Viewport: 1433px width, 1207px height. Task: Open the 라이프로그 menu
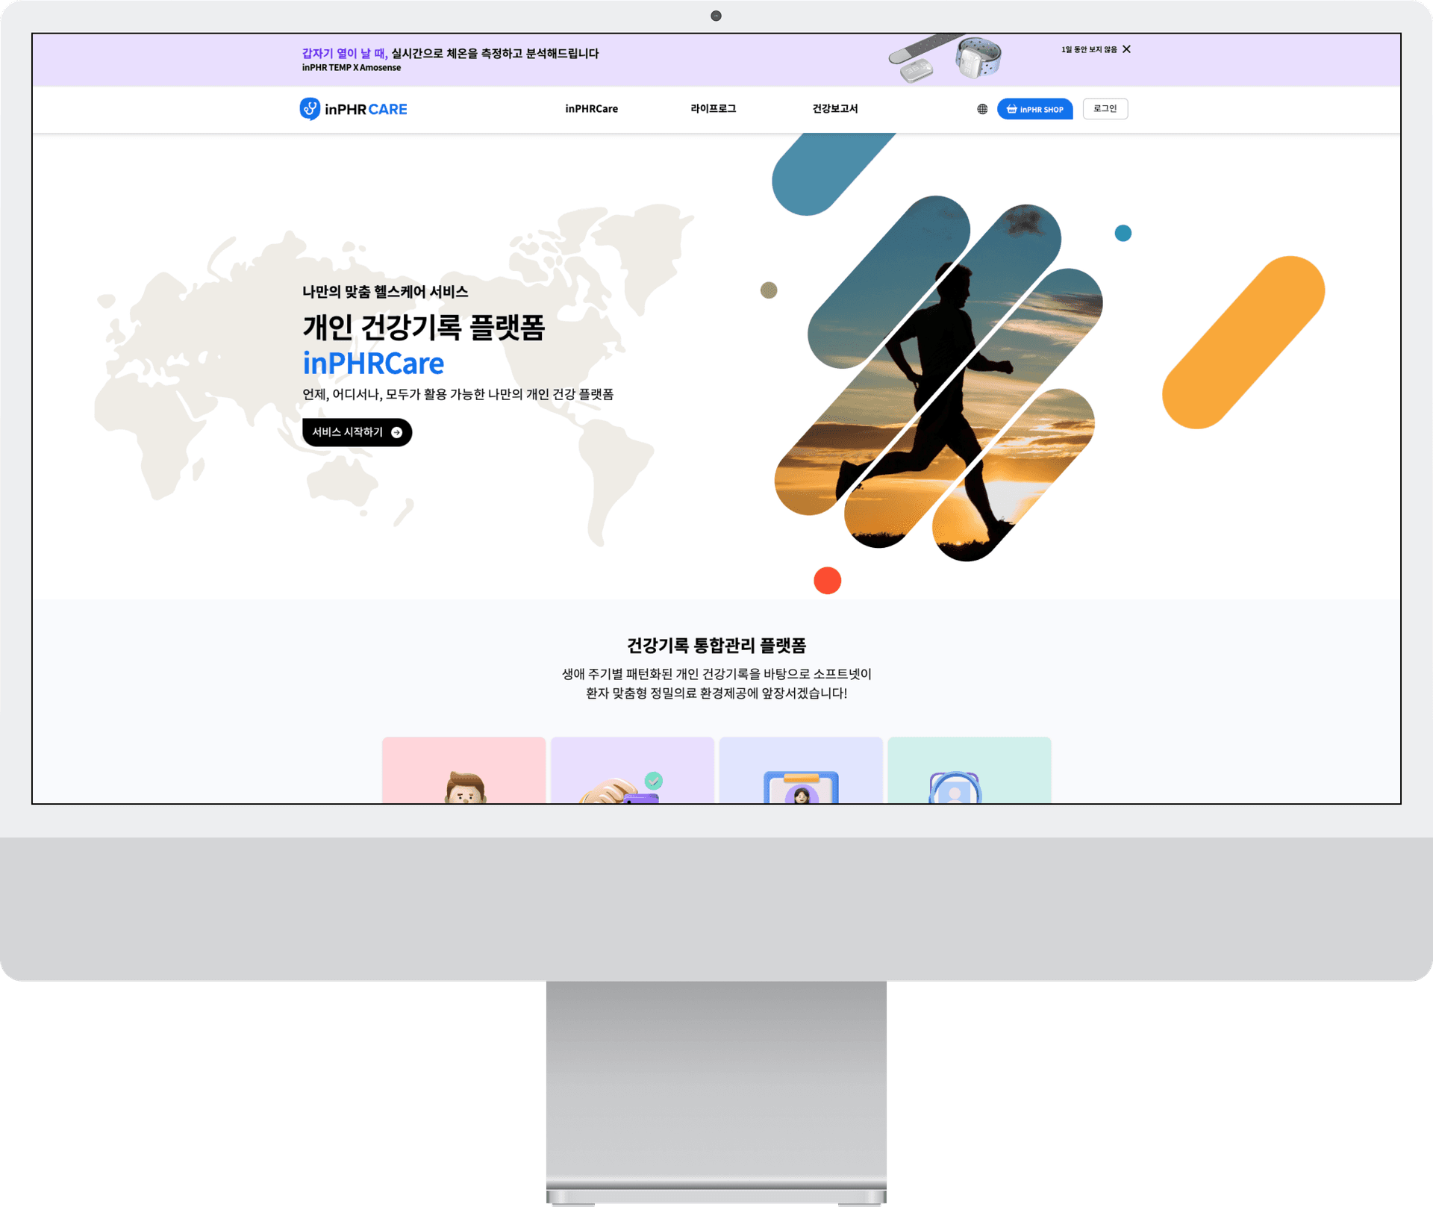(713, 109)
